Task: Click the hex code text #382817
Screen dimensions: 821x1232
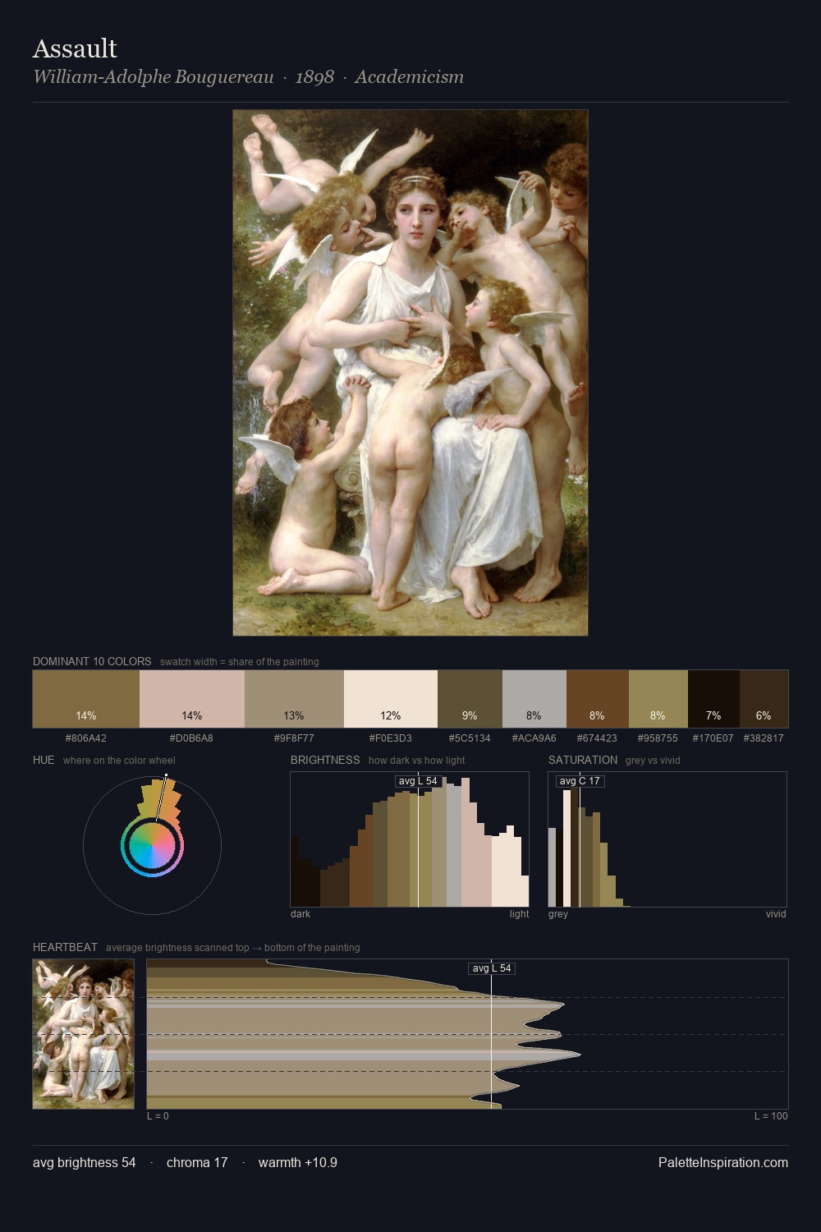Action: point(764,738)
